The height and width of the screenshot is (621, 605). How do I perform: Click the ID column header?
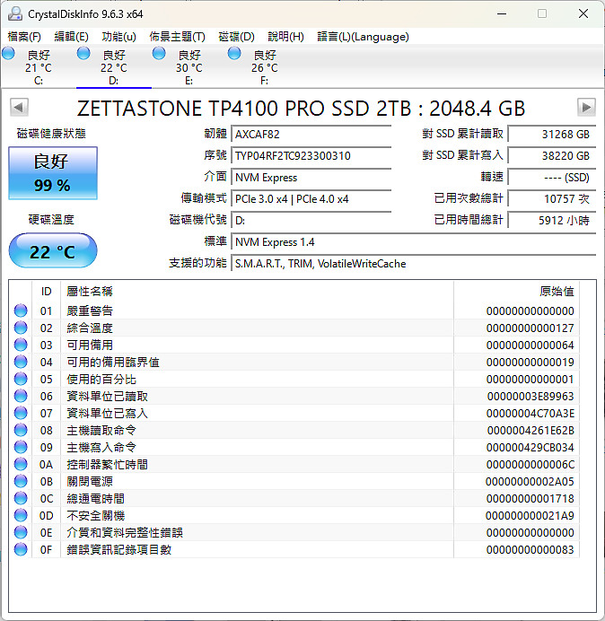click(47, 292)
